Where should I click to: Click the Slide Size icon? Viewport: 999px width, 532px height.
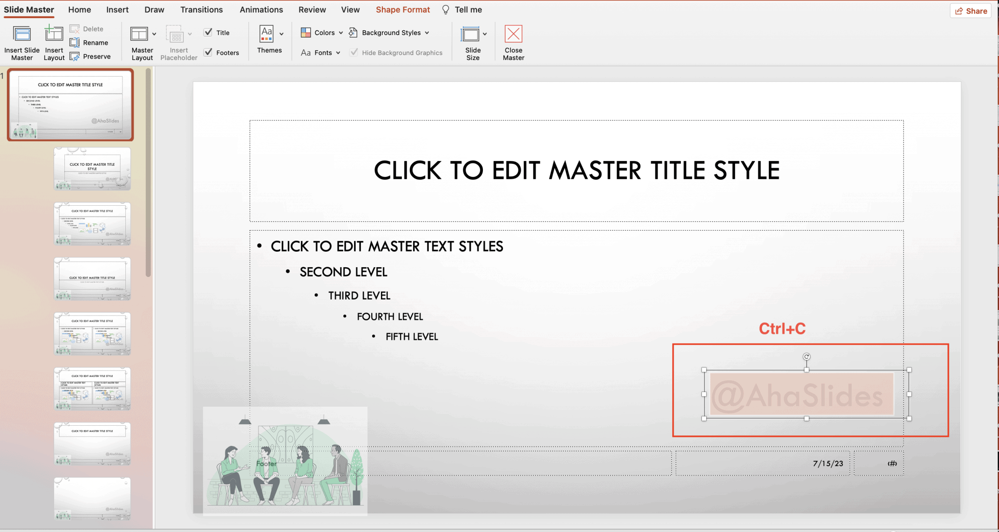pyautogui.click(x=470, y=34)
